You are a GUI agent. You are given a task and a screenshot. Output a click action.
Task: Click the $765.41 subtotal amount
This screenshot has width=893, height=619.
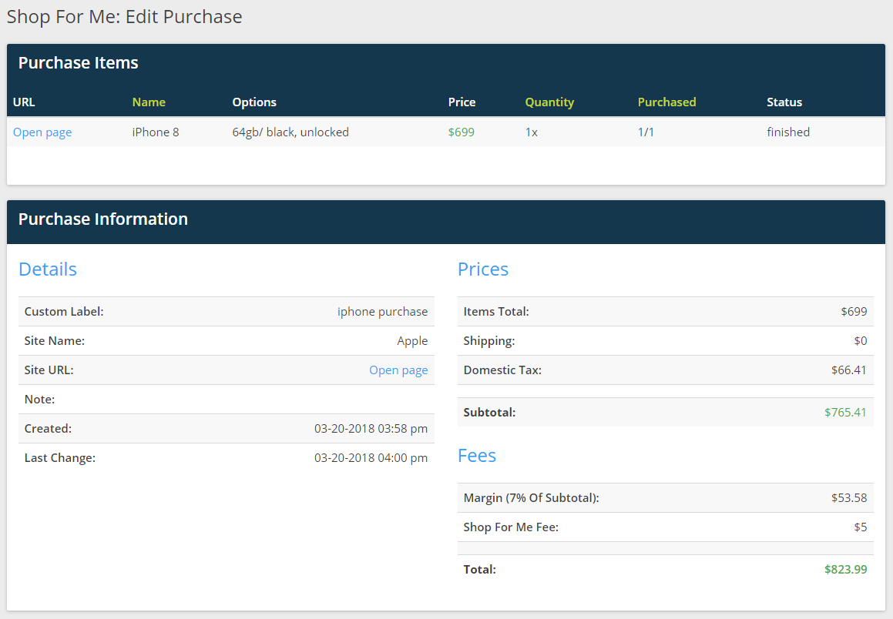[845, 413]
